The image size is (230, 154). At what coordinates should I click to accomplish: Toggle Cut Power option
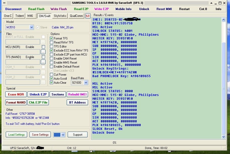pyautogui.click(x=52, y=75)
